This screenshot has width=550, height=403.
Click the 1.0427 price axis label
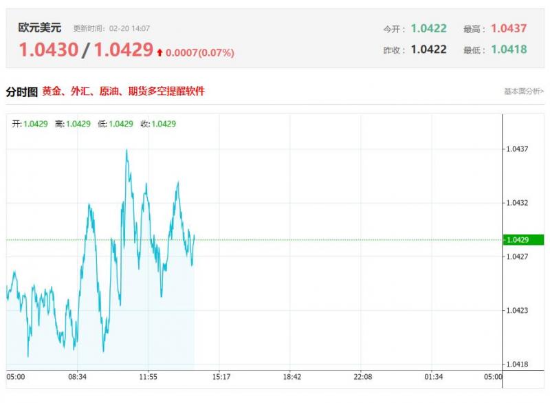click(x=517, y=257)
